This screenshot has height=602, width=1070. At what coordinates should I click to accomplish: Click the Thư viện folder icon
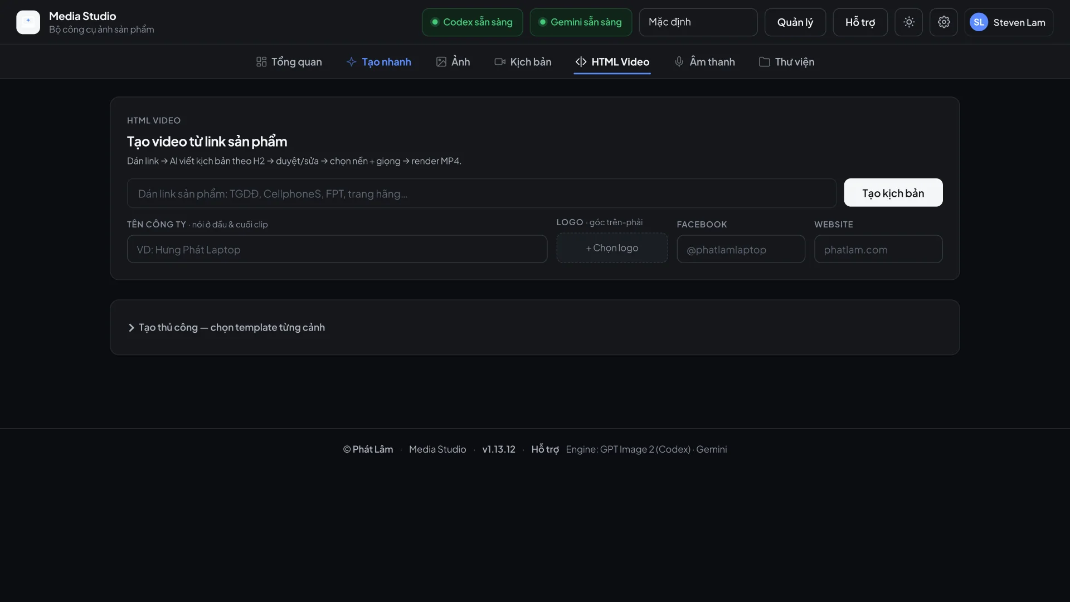point(765,62)
